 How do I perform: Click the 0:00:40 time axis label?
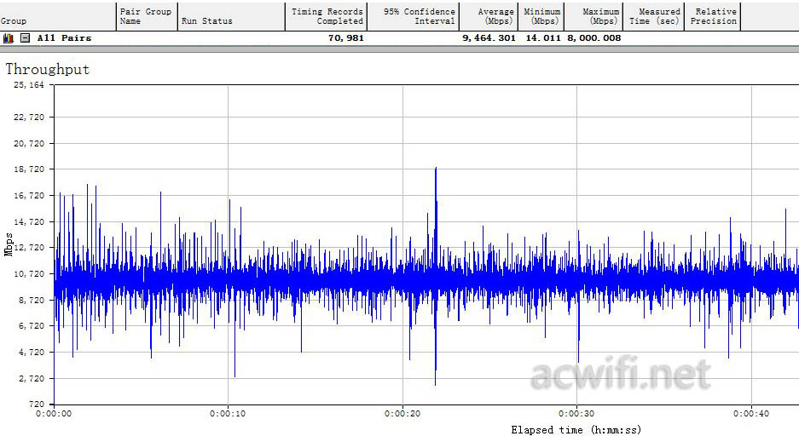point(751,414)
